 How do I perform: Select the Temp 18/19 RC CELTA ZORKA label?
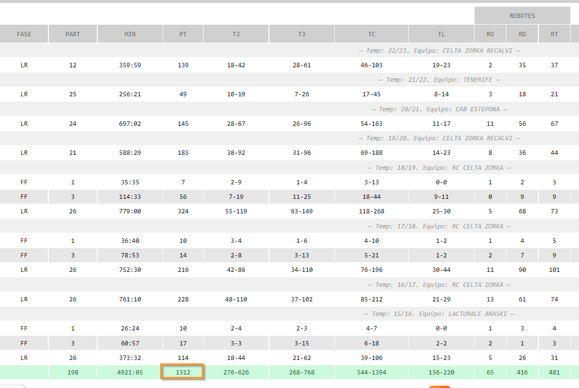coord(439,167)
